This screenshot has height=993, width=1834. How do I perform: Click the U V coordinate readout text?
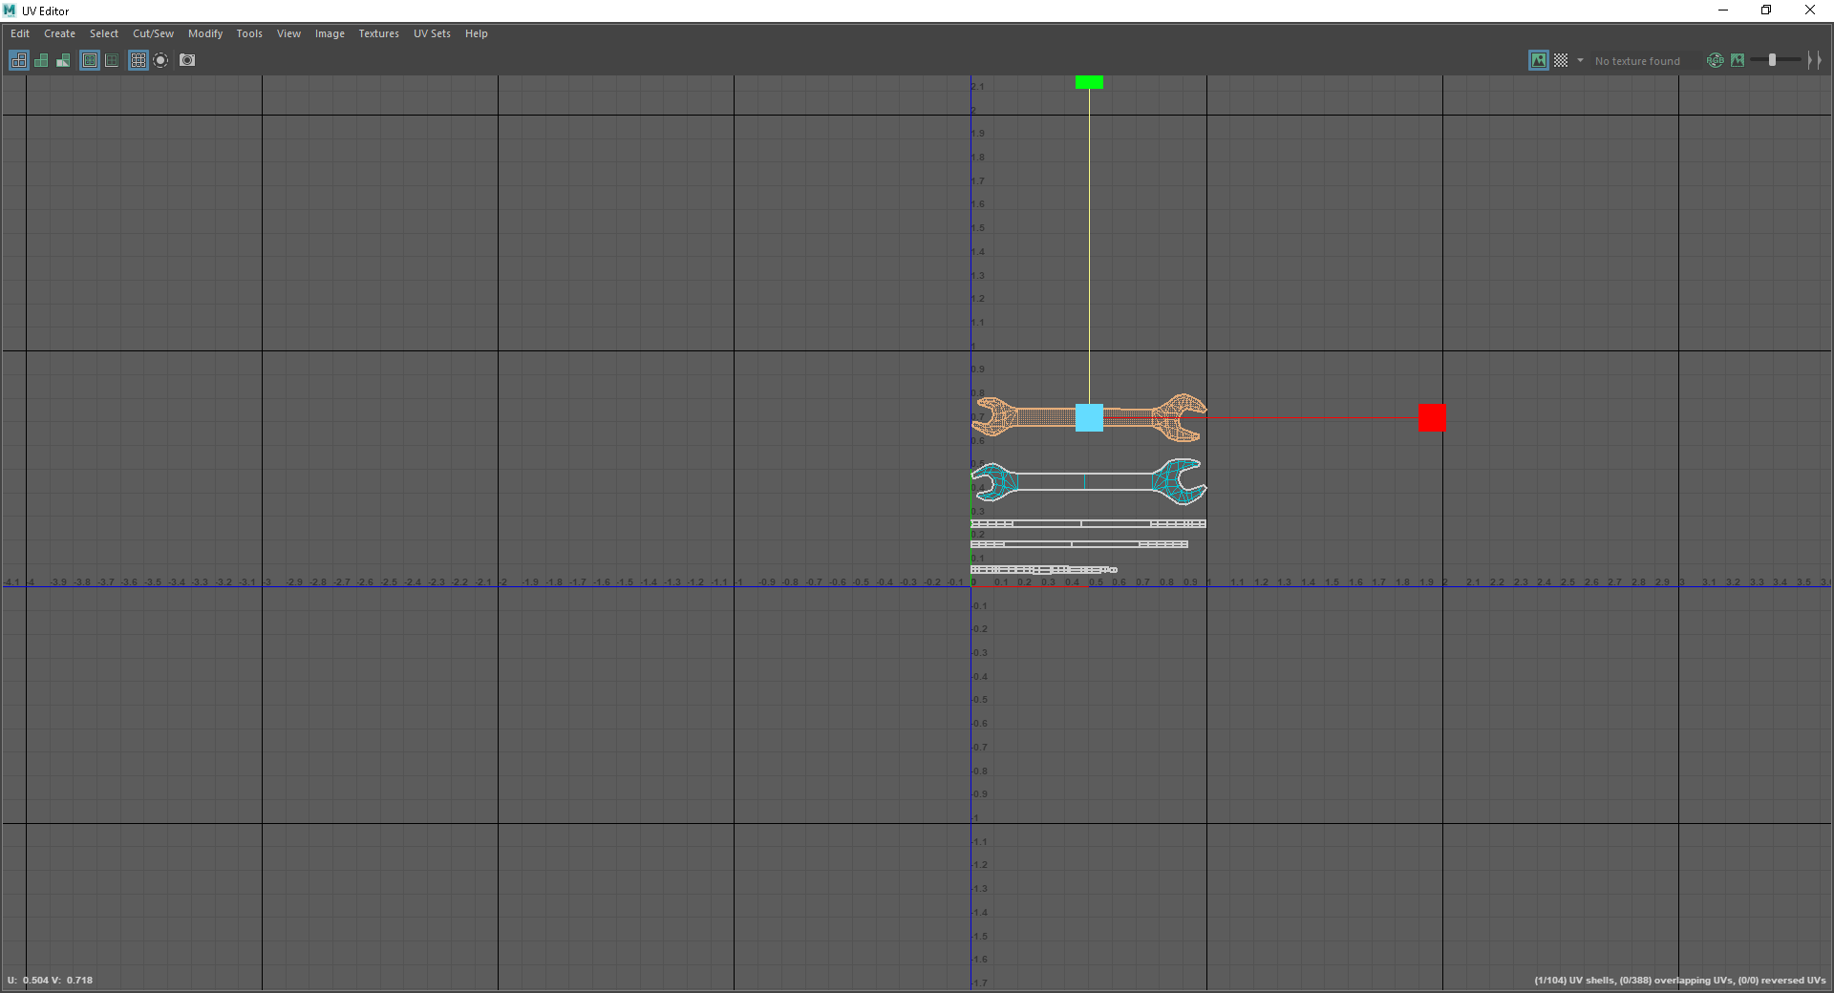click(x=50, y=980)
